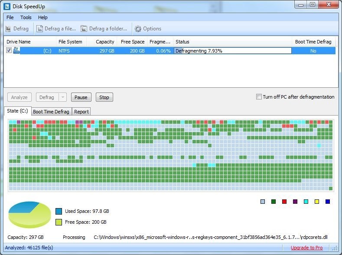The width and height of the screenshot is (342, 255).
Task: Click the purple legend swatch
Action: 295,202
